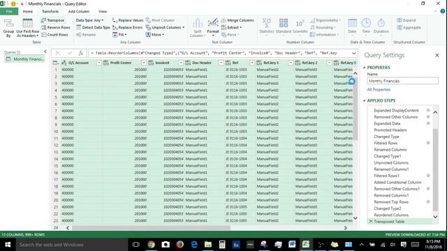Open the All Properties link
Screen dimensions: 447x251
[379, 90]
